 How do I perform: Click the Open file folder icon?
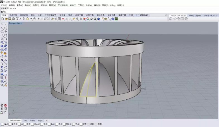(6, 19)
